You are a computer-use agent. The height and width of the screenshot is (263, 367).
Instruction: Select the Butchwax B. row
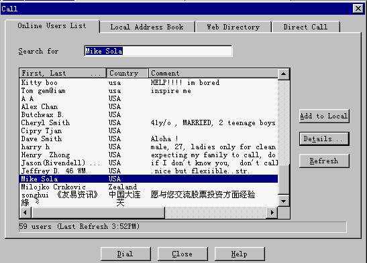pyautogui.click(x=149, y=115)
